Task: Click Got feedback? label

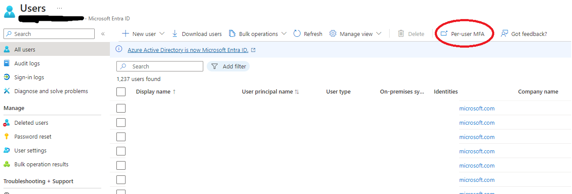Action: coord(529,34)
